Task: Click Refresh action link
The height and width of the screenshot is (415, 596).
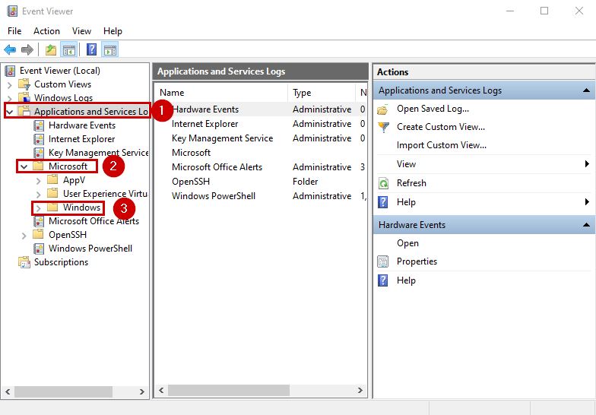Action: (412, 183)
